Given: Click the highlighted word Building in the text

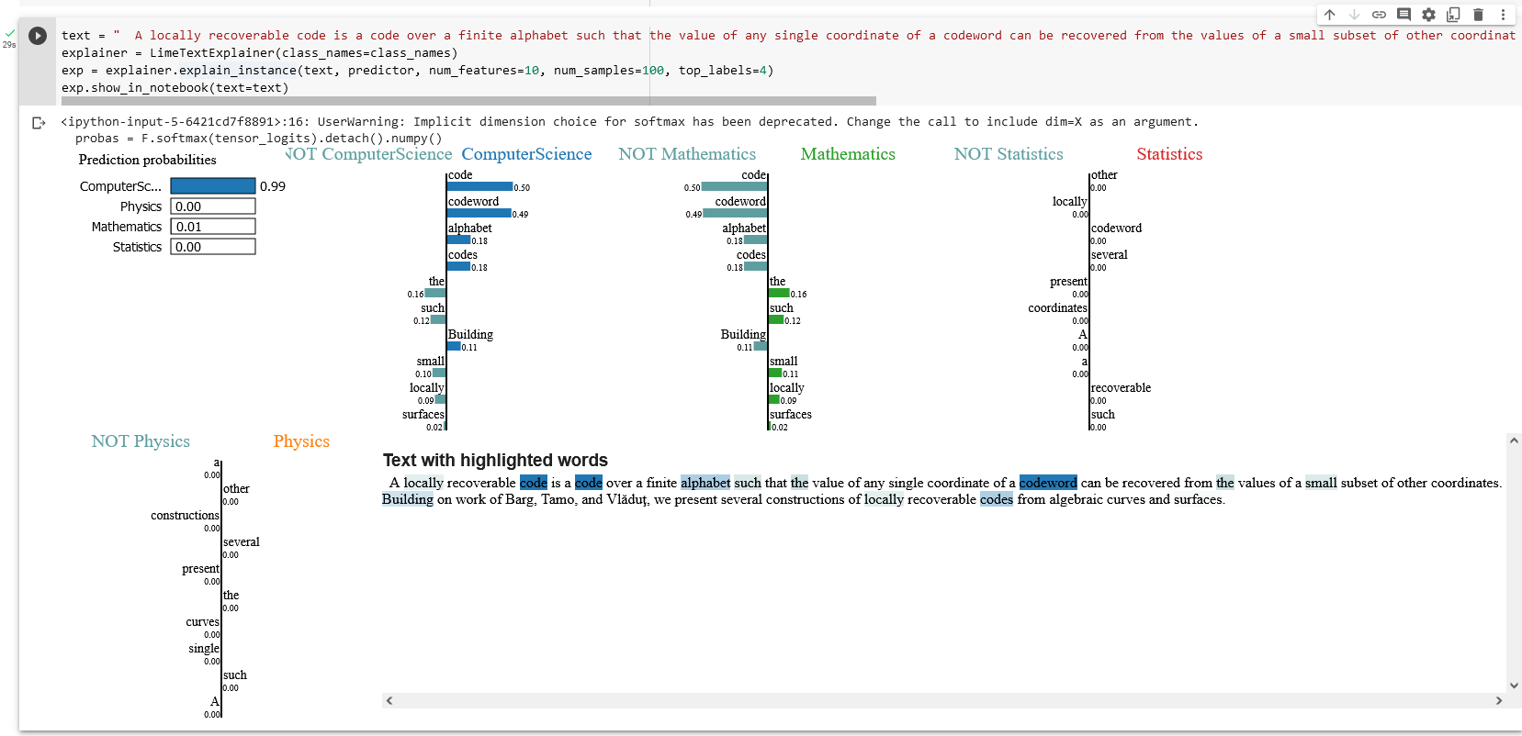Looking at the screenshot, I should click(408, 499).
